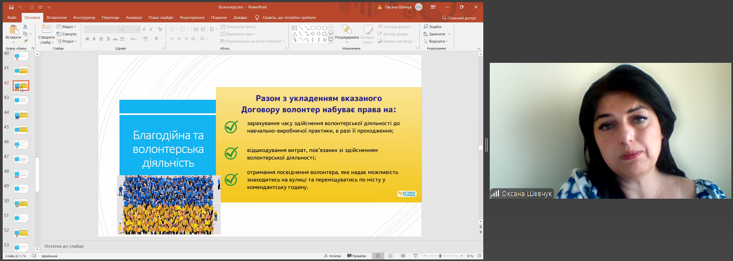Toggle italic К formatting

click(94, 39)
